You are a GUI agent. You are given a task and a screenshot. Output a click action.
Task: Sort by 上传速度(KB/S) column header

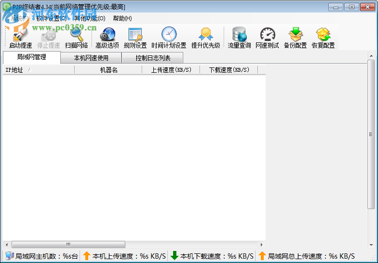pyautogui.click(x=171, y=70)
